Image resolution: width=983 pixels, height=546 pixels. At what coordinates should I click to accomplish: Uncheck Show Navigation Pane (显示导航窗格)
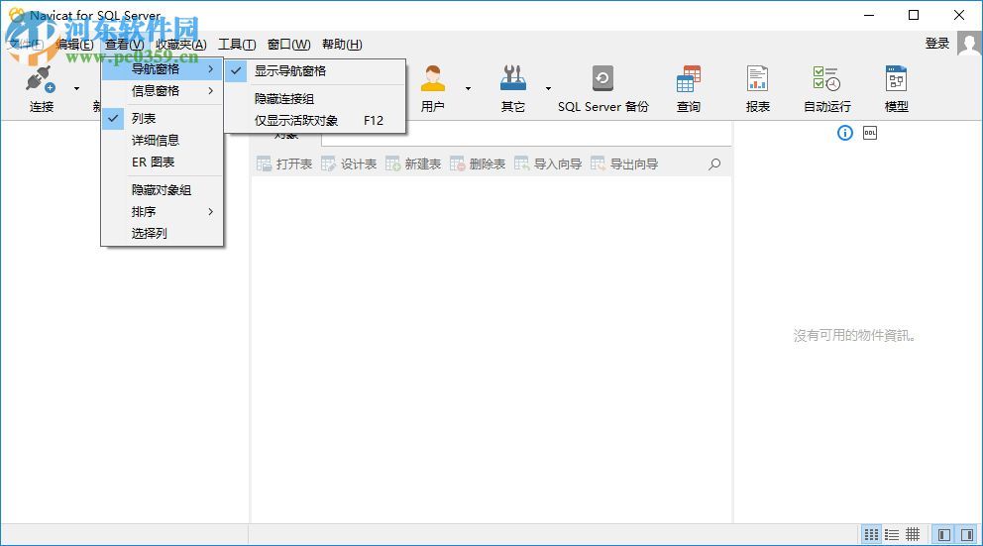315,70
